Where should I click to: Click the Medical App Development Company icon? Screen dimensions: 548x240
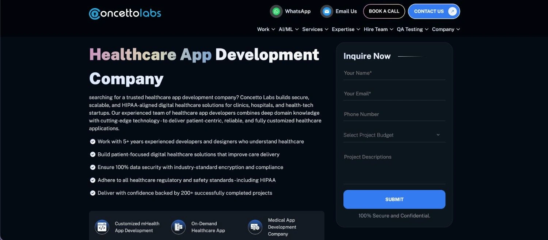tap(255, 227)
